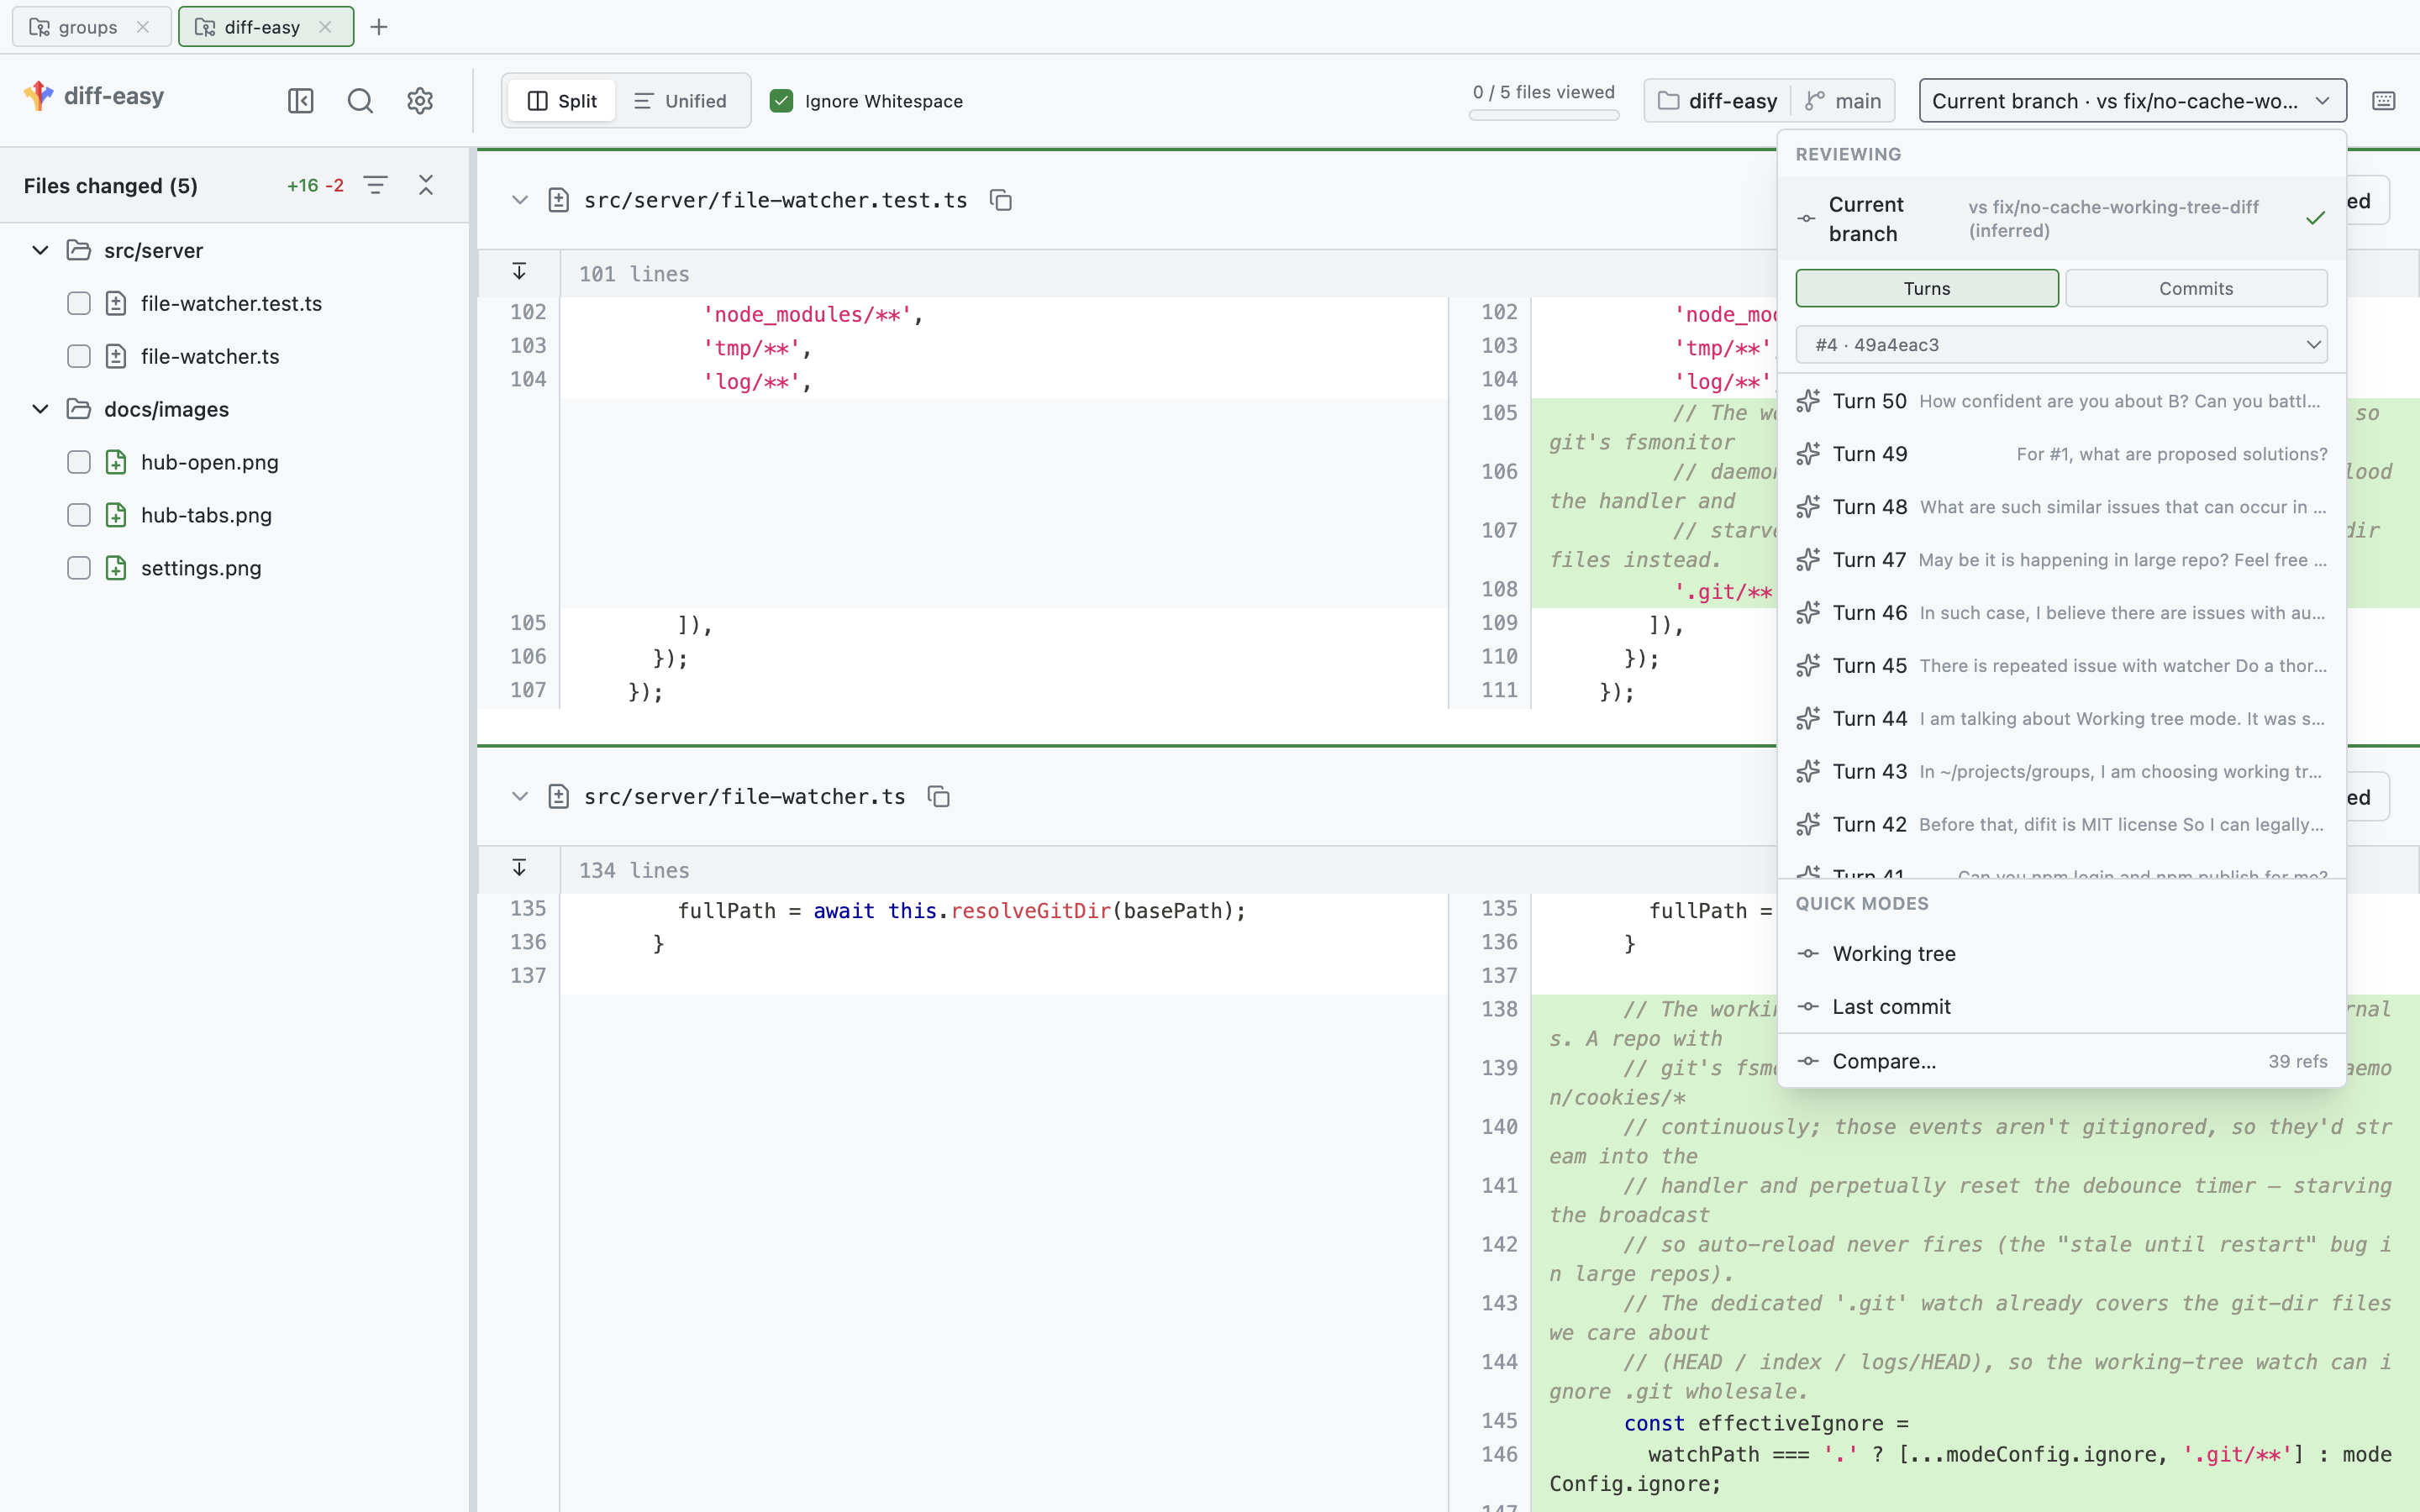This screenshot has height=1512, width=2420.
Task: Open keyboard shortcuts icon in header
Action: point(2383,101)
